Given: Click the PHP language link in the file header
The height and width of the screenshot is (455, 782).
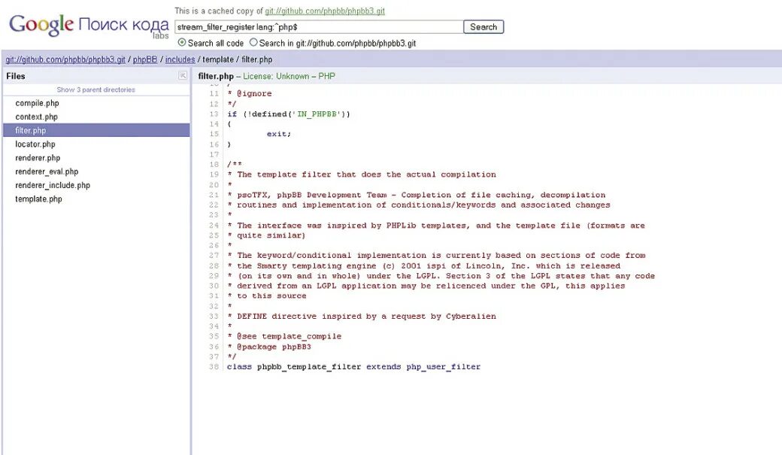Looking at the screenshot, I should [326, 76].
